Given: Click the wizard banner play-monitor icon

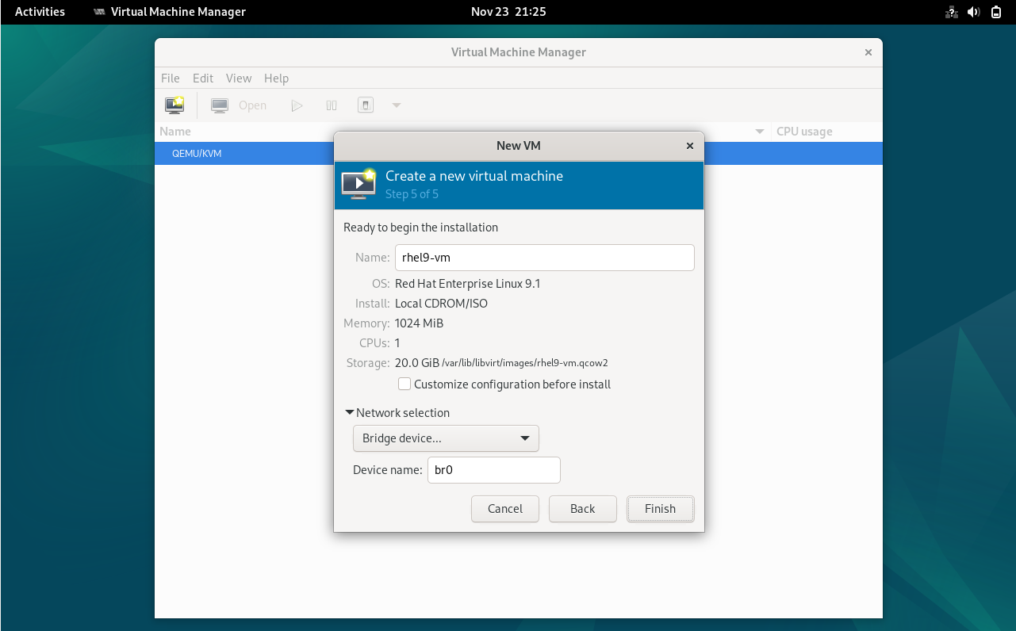Looking at the screenshot, I should click(x=358, y=184).
